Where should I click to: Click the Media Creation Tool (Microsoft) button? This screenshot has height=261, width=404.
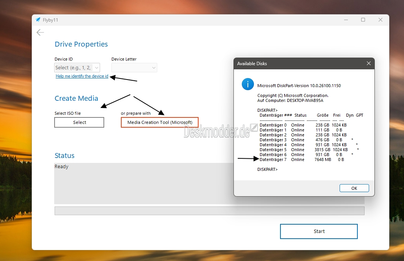tap(160, 122)
